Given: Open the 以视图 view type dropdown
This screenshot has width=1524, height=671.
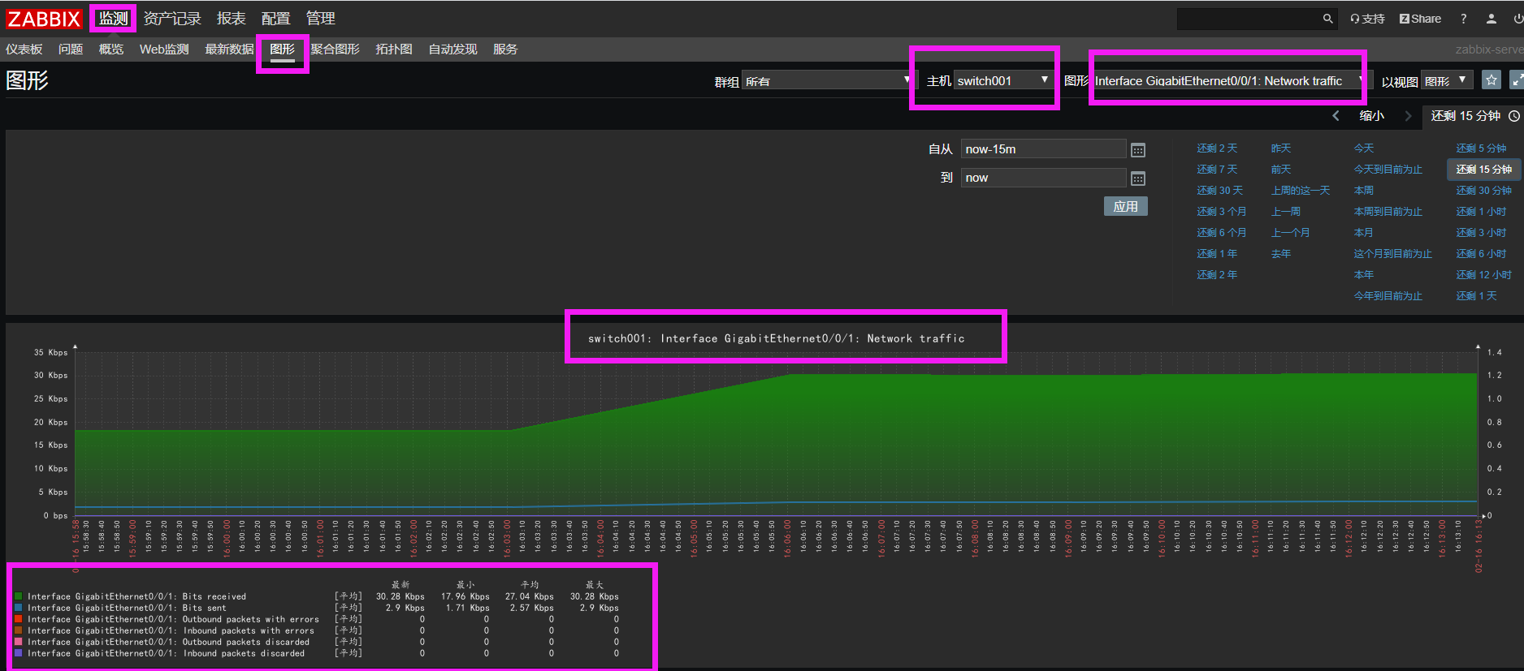Looking at the screenshot, I should tap(1447, 80).
